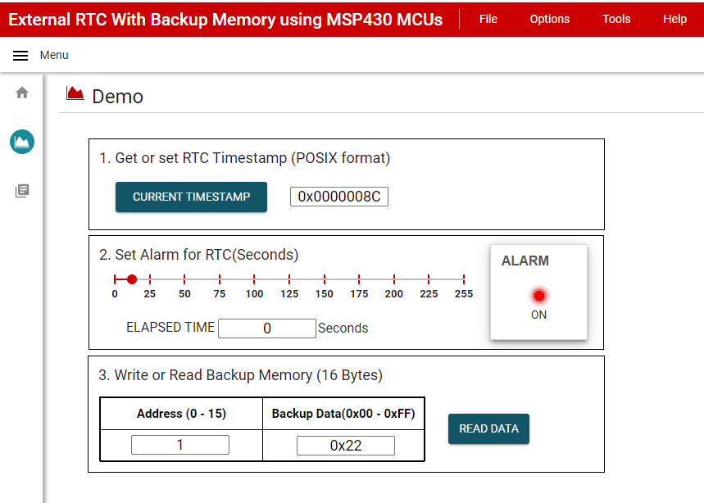
Task: Click the Address input field
Action: pyautogui.click(x=180, y=445)
